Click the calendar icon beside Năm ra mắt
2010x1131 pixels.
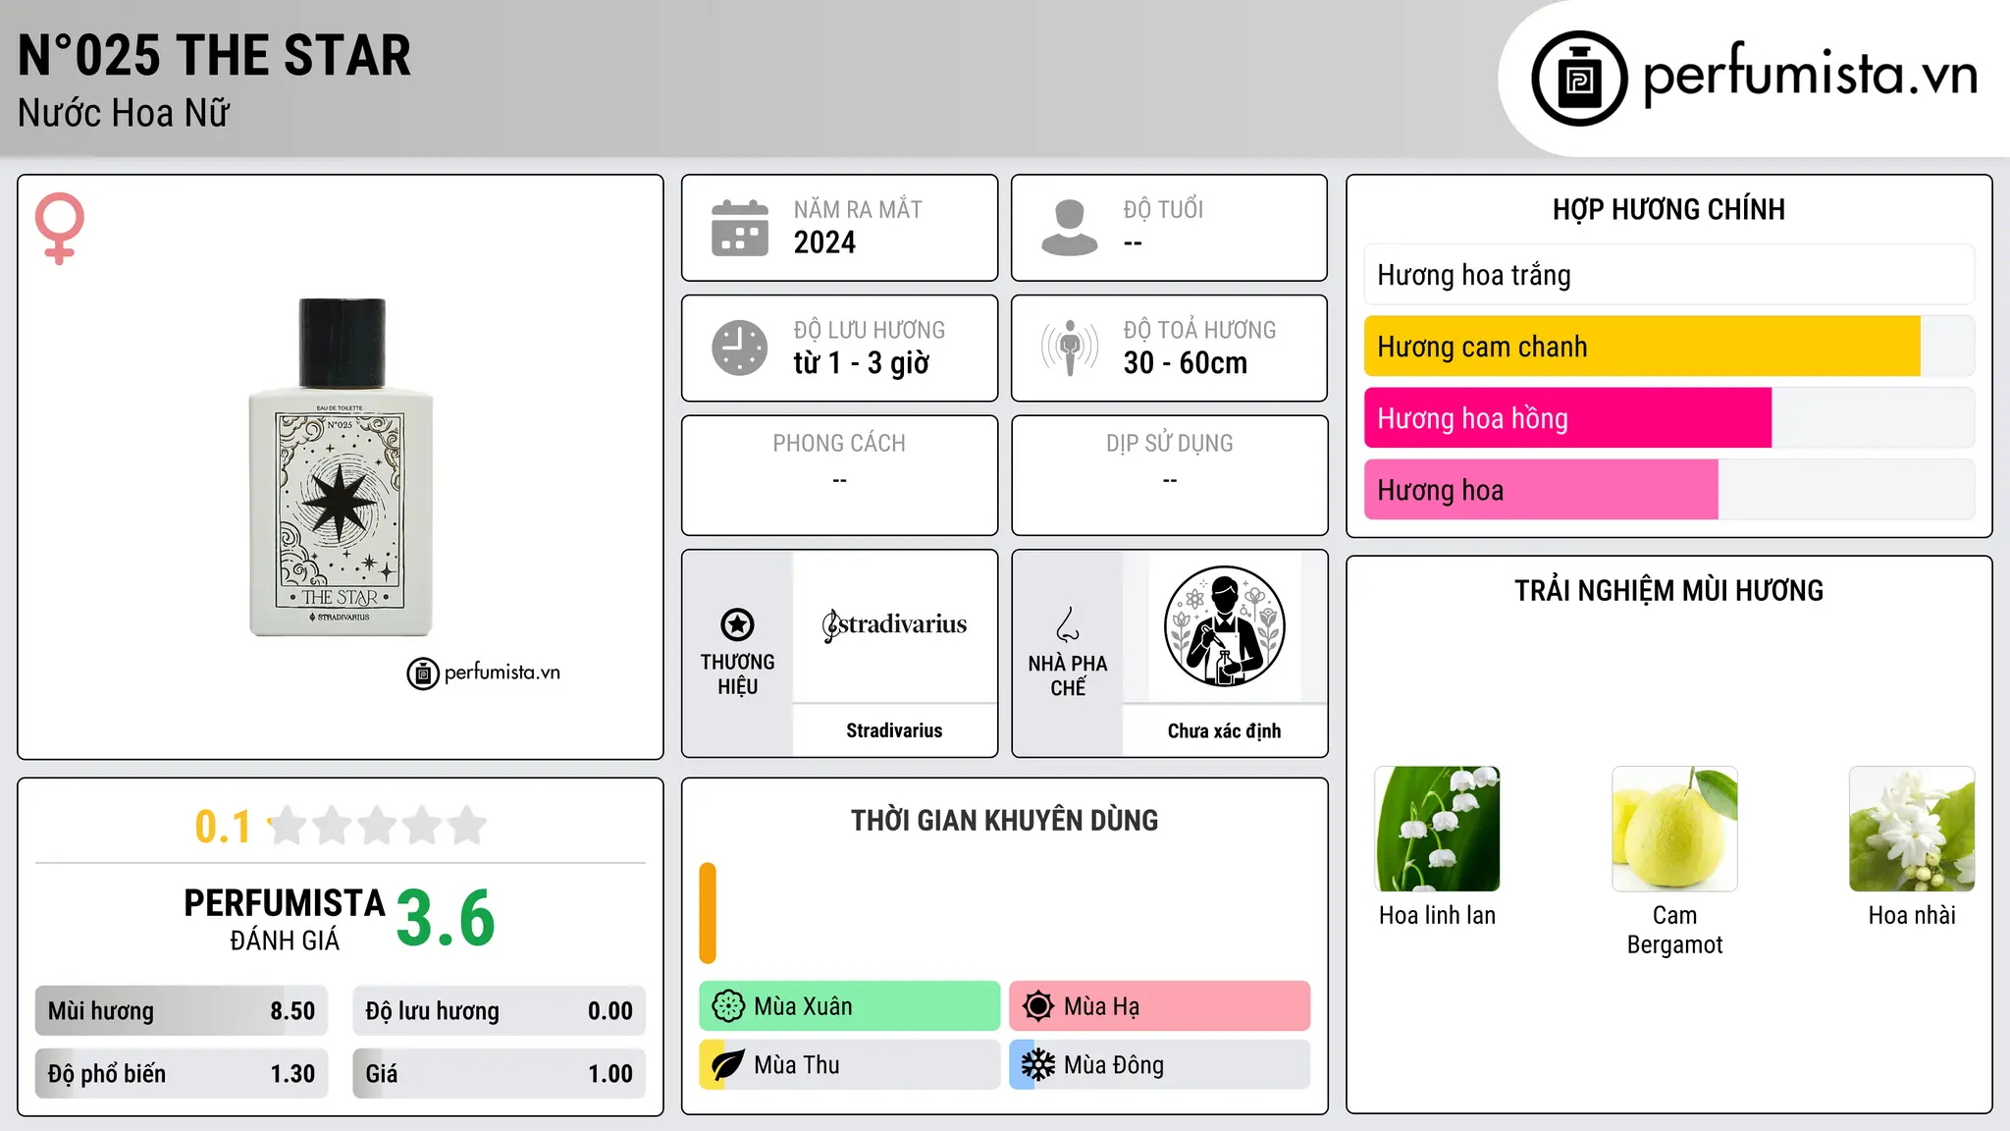tap(740, 228)
